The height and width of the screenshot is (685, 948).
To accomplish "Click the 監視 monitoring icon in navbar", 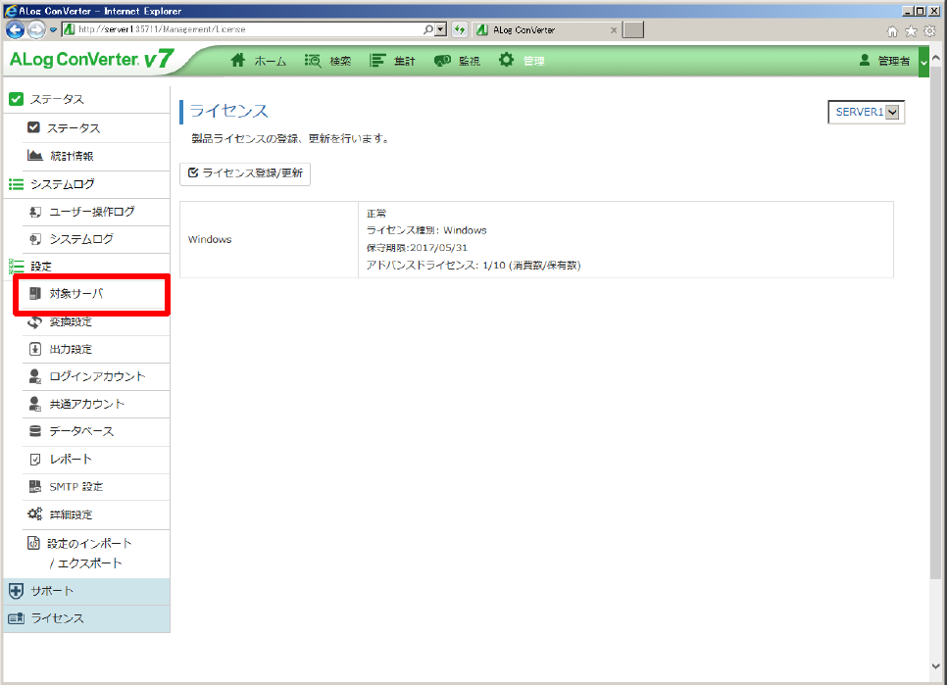I will point(442,61).
